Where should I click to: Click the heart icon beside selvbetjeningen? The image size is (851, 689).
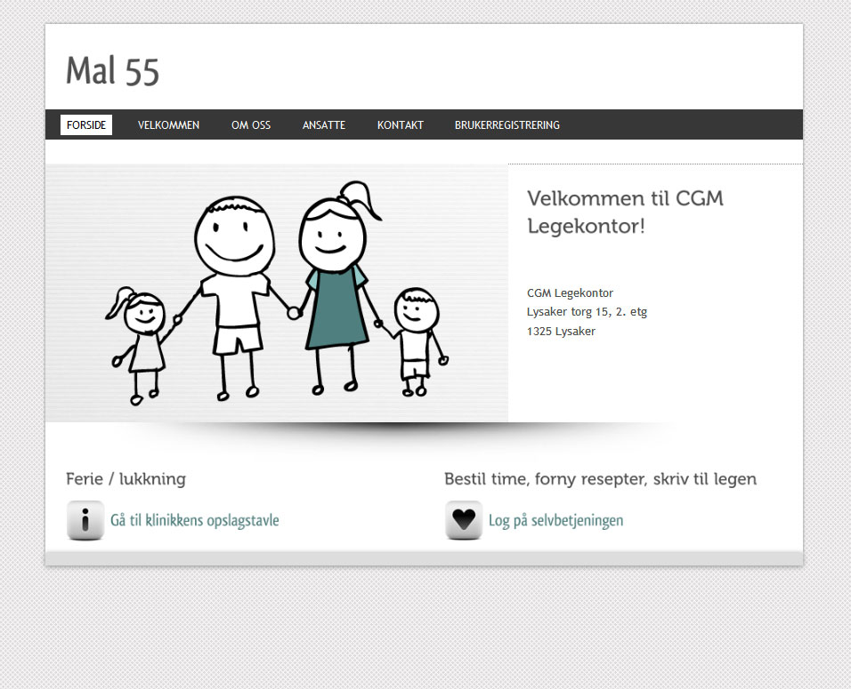[464, 520]
